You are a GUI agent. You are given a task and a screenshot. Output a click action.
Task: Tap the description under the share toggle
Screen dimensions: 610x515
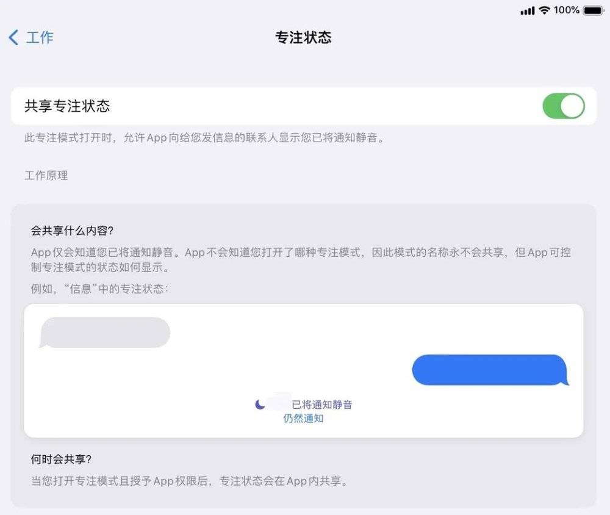tap(204, 138)
